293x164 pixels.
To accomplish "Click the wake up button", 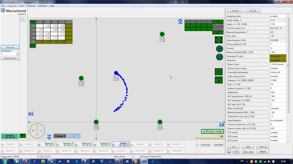I will (262, 147).
